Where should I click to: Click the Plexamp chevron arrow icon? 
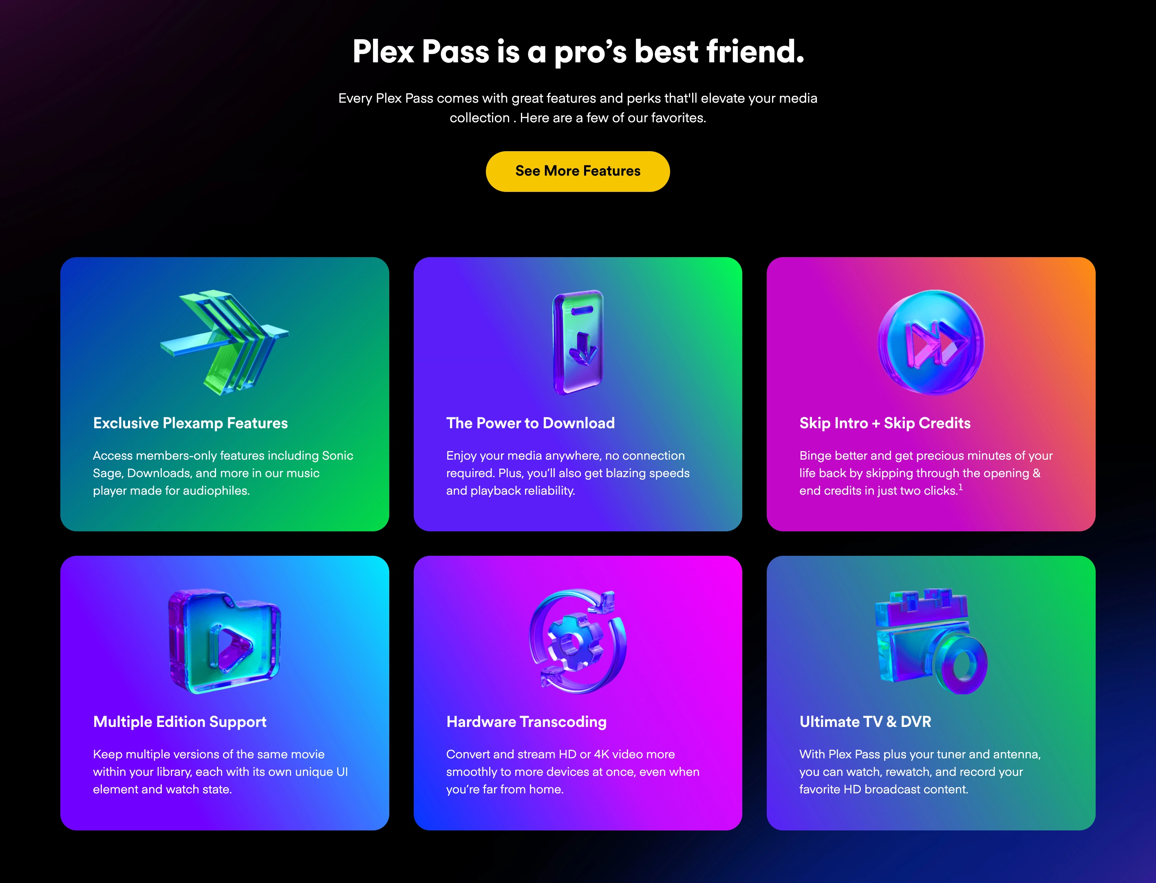[x=225, y=342]
